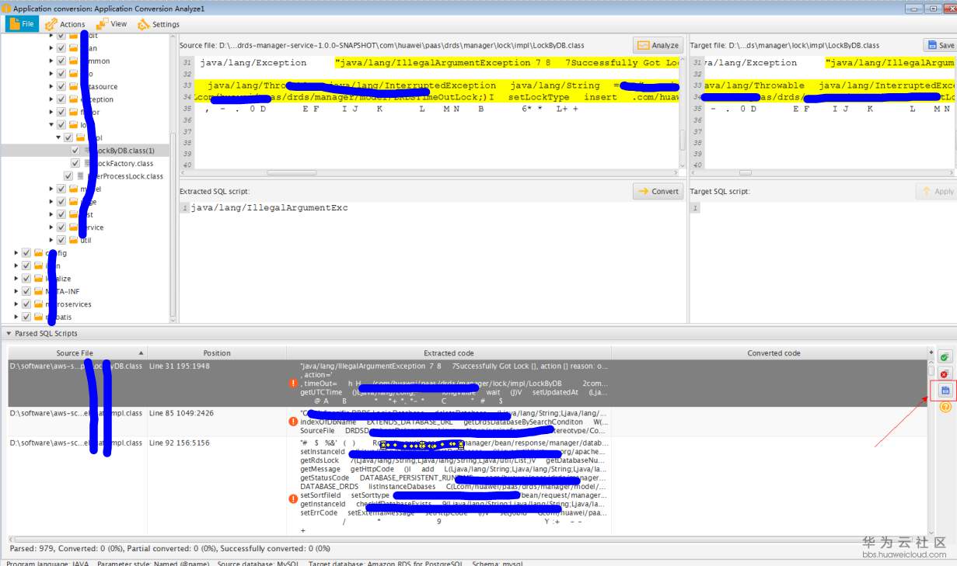957x566 pixels.
Task: Expand the service folder
Action: tap(52, 227)
